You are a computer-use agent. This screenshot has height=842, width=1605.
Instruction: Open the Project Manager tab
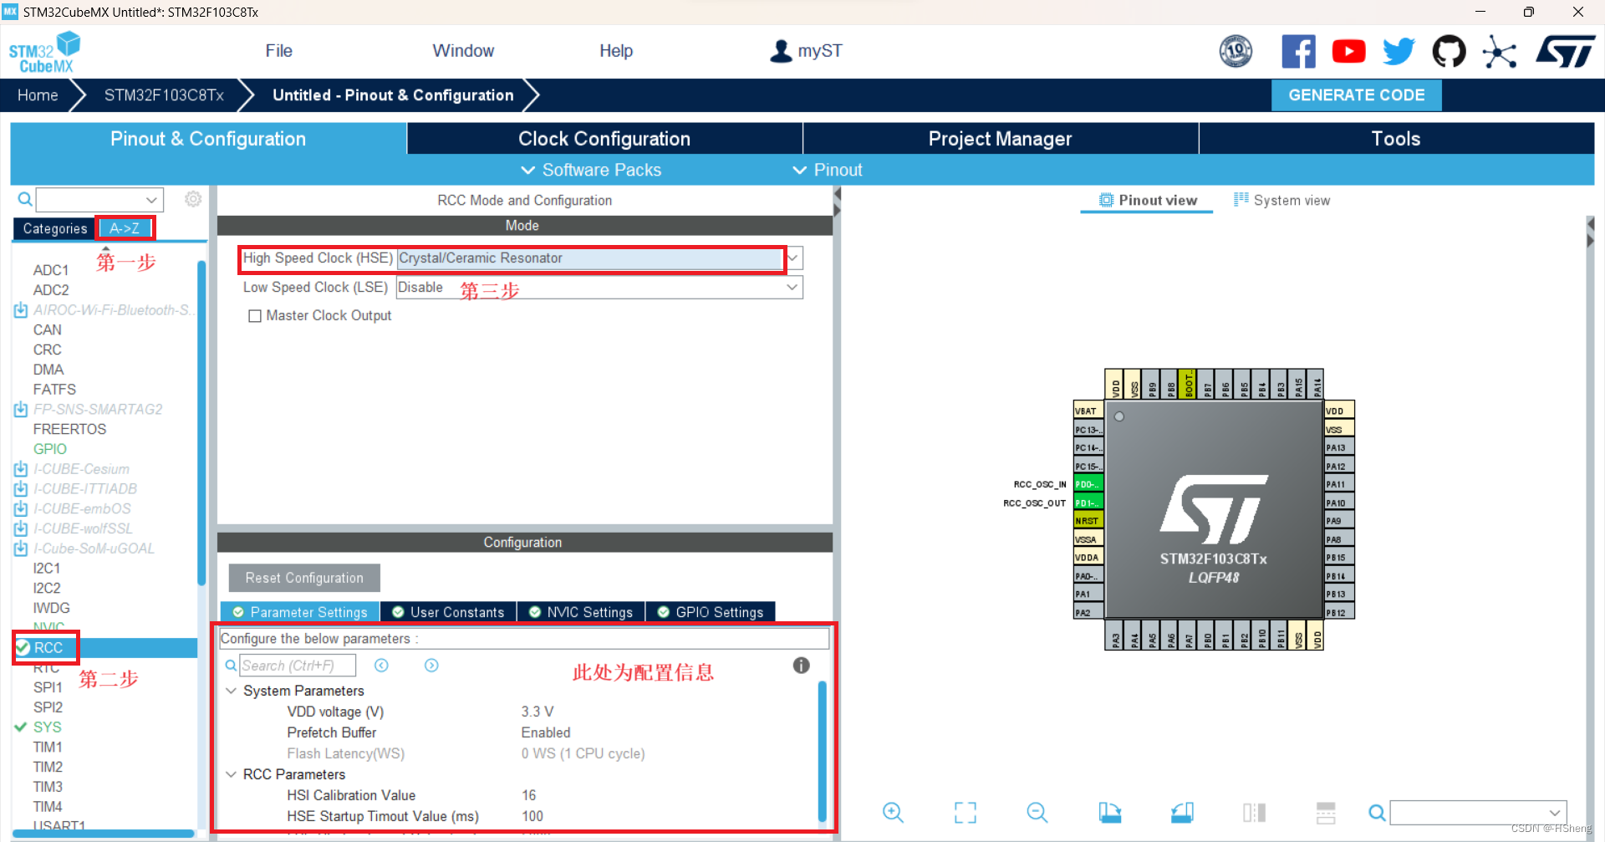click(x=1000, y=138)
